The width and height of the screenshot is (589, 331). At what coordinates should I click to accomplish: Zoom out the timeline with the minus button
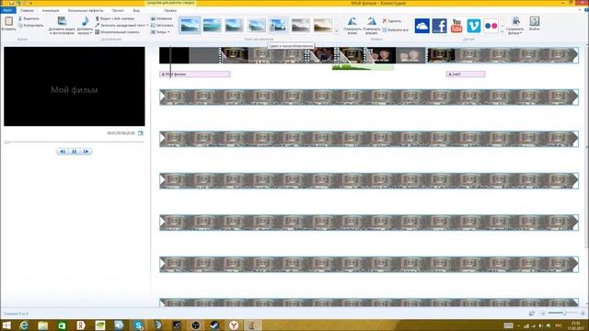[x=543, y=313]
